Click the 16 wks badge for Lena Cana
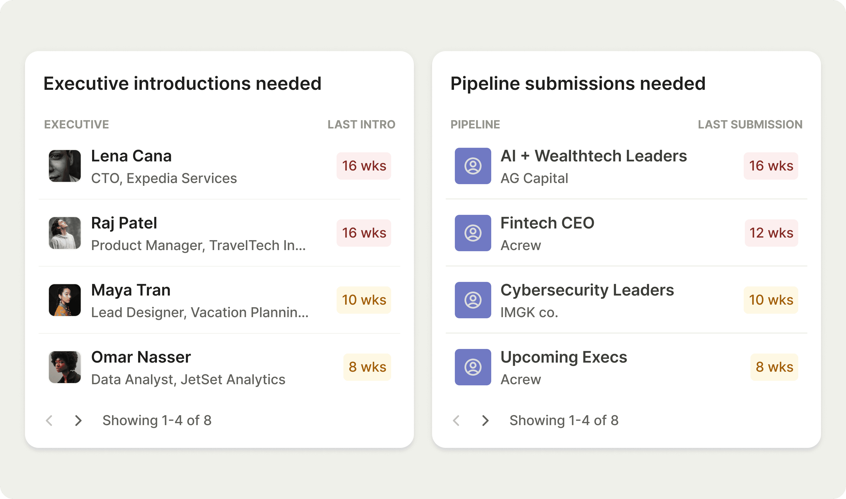 [364, 166]
